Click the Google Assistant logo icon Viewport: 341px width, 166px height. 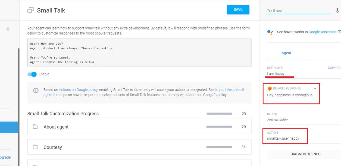point(270,32)
